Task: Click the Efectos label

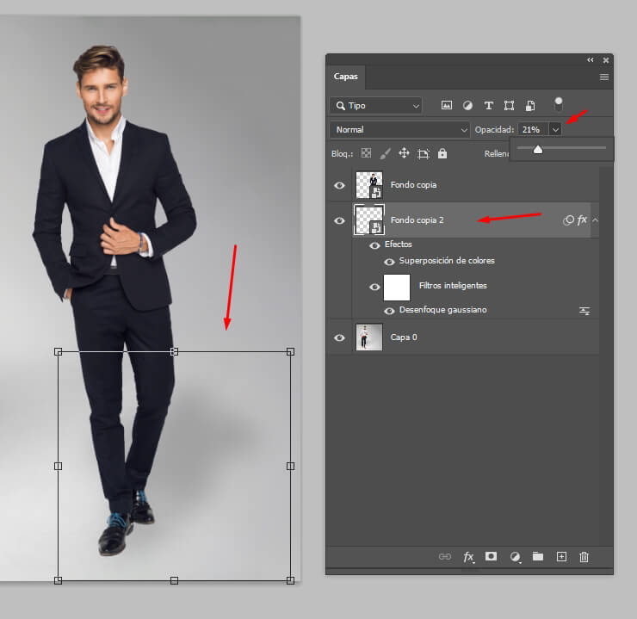Action: coord(398,245)
